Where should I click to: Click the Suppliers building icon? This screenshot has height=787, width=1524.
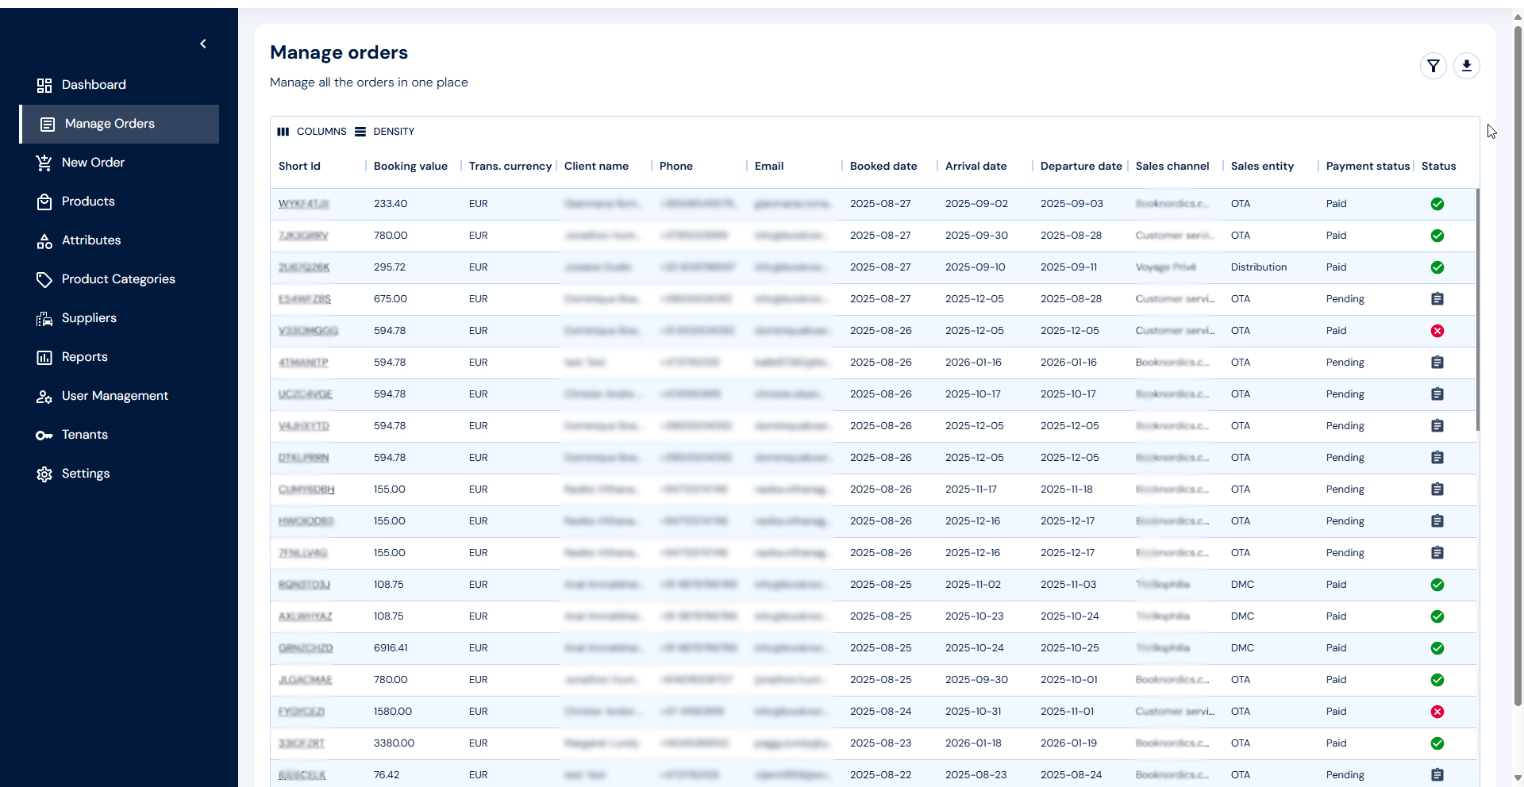[44, 319]
